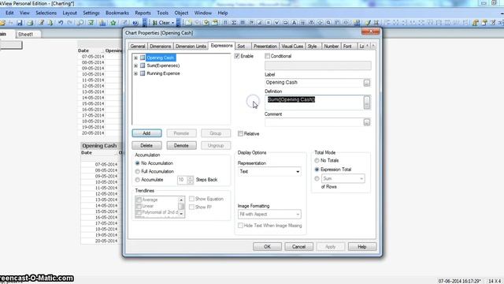Select the Running Expense expression
Image resolution: width=504 pixels, height=284 pixels.
pos(163,73)
